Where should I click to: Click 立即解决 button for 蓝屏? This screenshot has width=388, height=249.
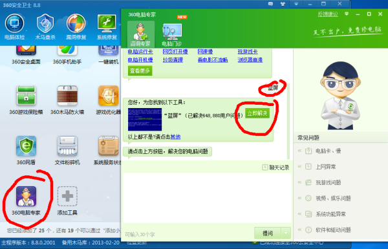257,113
